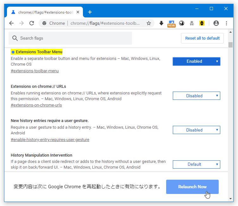Follow the #extensions-on-chrome-urls link

click(x=36, y=105)
